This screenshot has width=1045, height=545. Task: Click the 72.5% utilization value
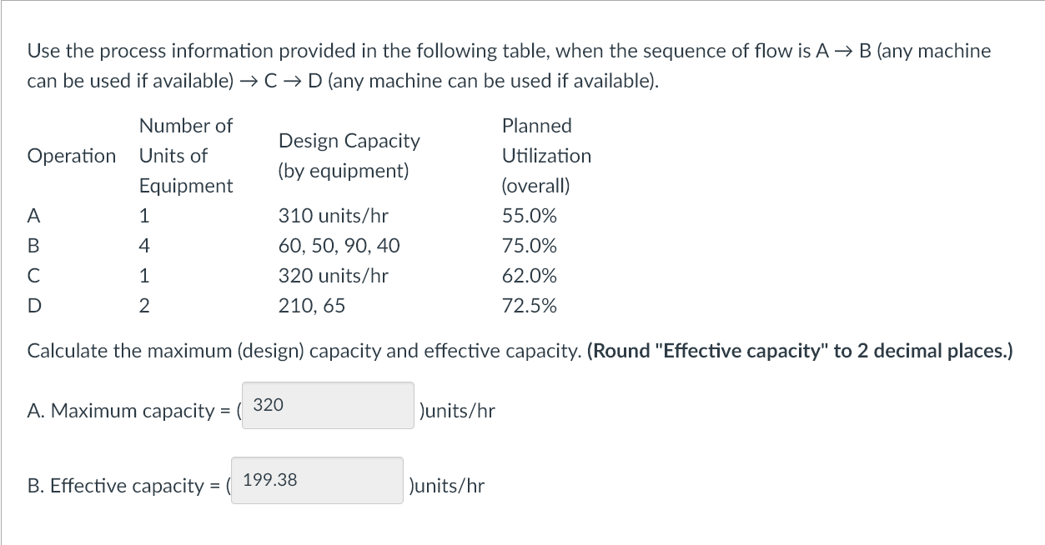[528, 306]
